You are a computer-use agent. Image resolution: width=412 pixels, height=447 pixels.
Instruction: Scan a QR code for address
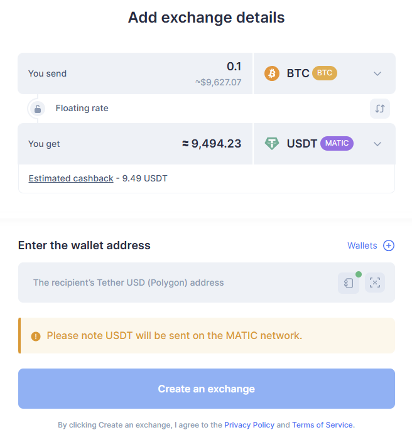(375, 283)
